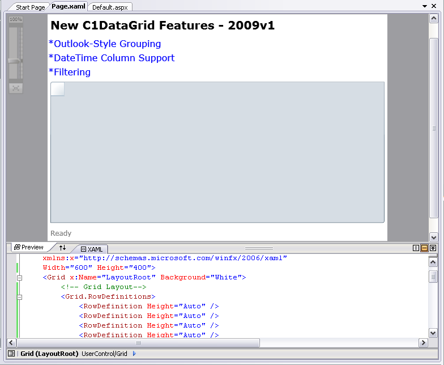Image resolution: width=444 pixels, height=365 pixels.
Task: Click the Height="400" attribute
Action: (124, 268)
